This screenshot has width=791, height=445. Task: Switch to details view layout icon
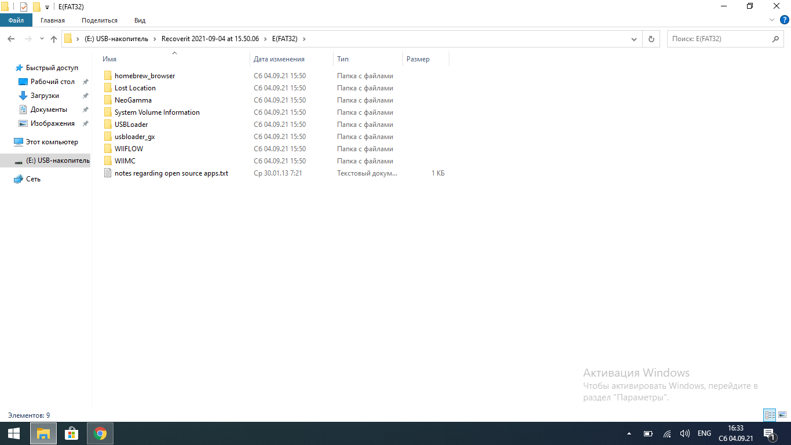pyautogui.click(x=770, y=415)
